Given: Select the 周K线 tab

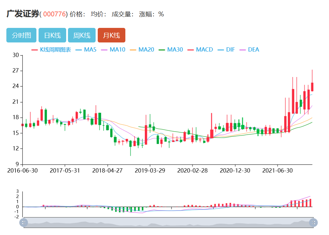Looking at the screenshot, I should 82,35.
